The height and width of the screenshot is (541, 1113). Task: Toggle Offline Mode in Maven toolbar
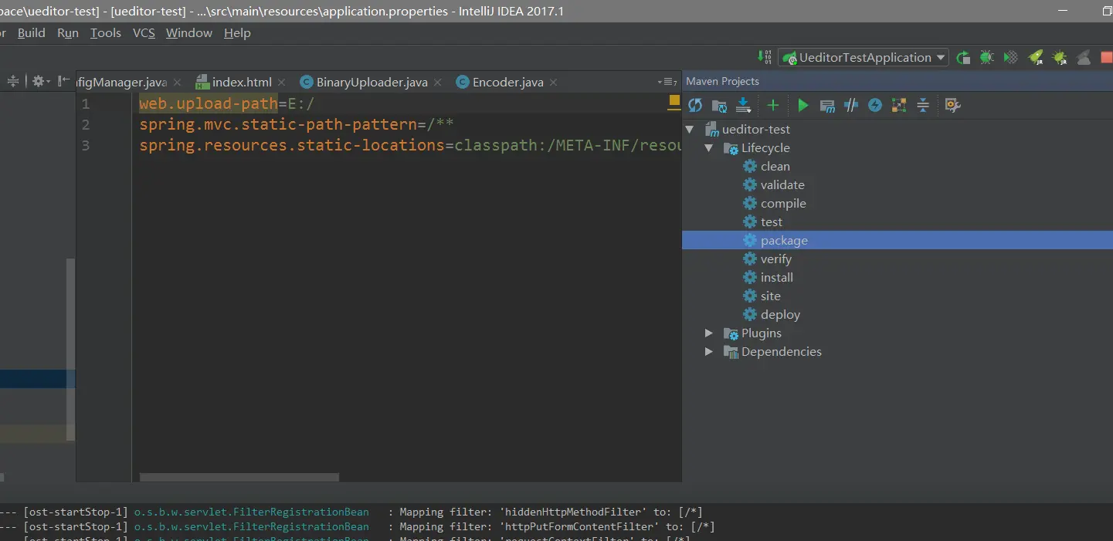click(851, 105)
